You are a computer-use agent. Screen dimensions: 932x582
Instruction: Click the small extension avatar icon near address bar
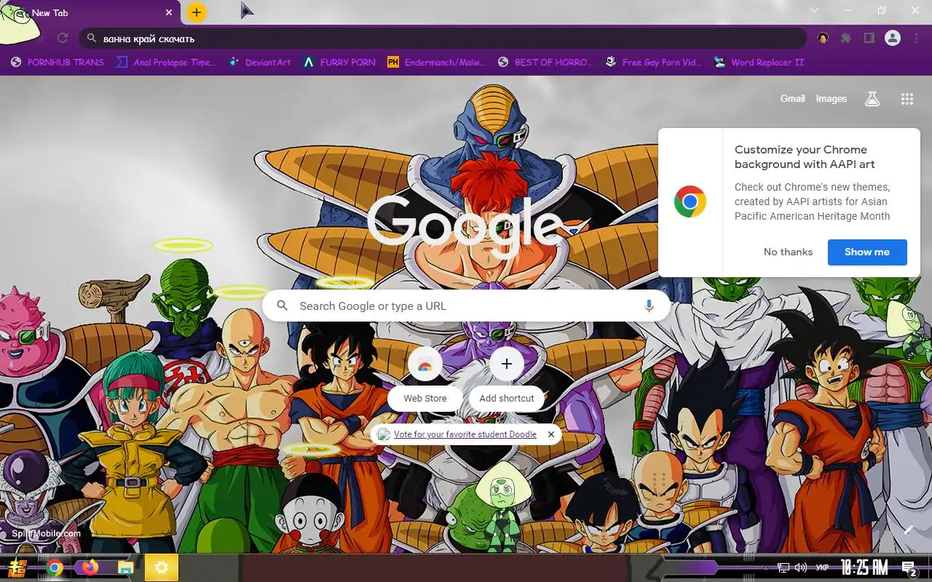tap(823, 38)
